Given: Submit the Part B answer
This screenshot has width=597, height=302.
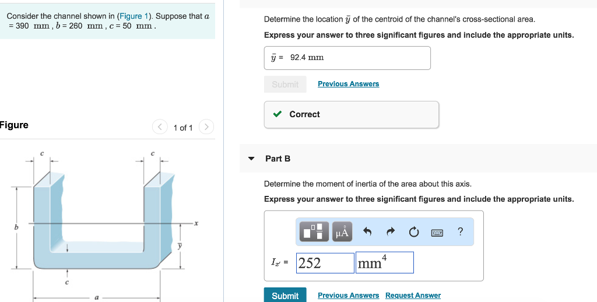Looking at the screenshot, I should pos(285,295).
